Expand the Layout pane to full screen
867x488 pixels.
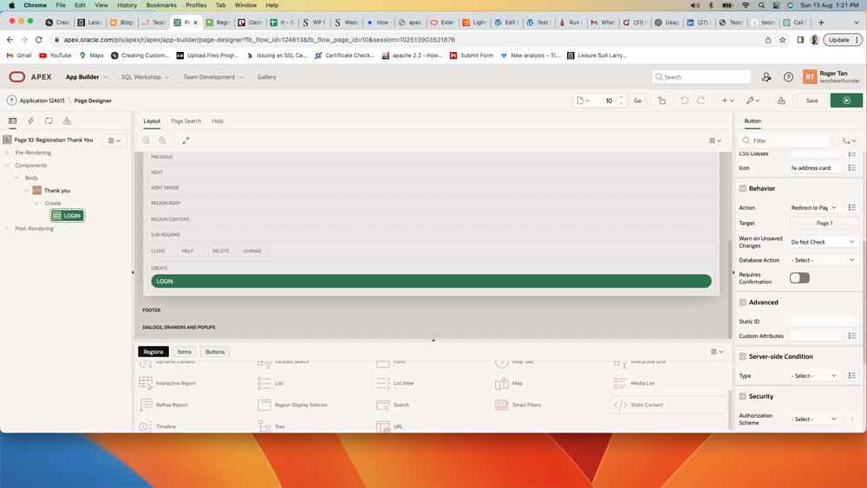(x=186, y=141)
